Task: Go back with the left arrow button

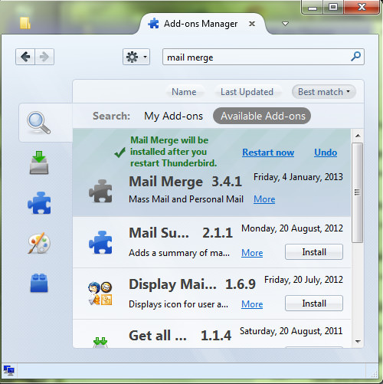Action: coord(25,57)
